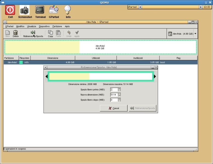Select the /dev/hda1 partition graphic bar

coord(100,47)
